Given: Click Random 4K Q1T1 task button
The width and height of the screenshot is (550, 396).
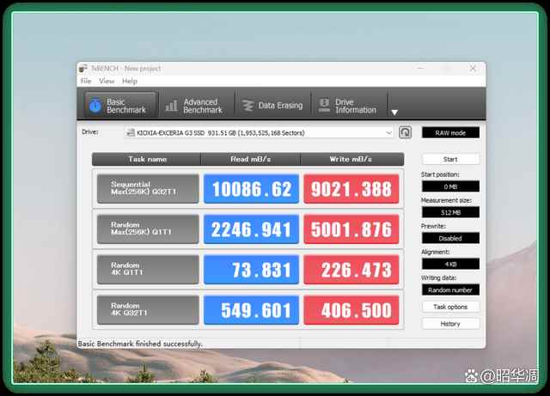Looking at the screenshot, I should coord(148,270).
